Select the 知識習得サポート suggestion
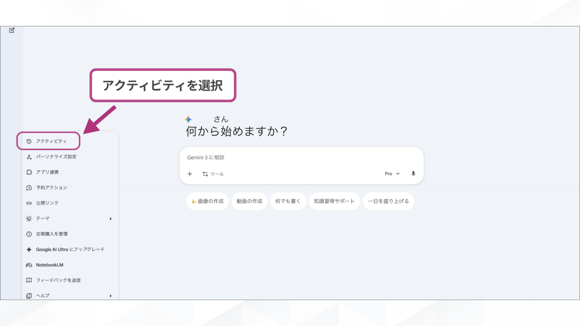 click(334, 201)
